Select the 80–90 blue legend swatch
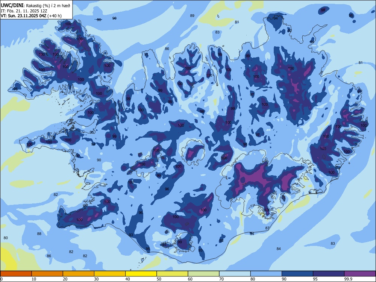 click(x=266, y=274)
